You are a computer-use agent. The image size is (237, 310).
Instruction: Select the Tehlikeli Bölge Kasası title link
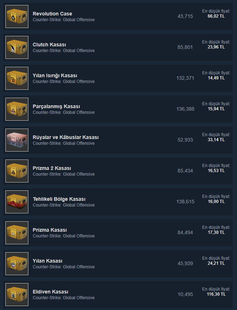click(x=59, y=199)
